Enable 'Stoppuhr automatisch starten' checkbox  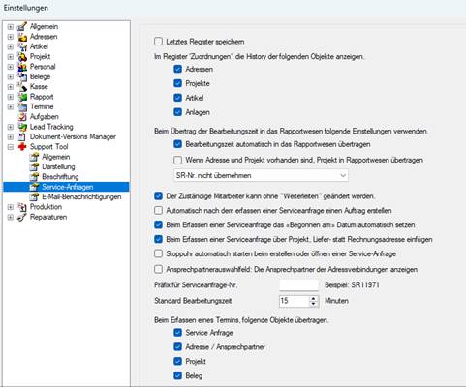[x=158, y=253]
